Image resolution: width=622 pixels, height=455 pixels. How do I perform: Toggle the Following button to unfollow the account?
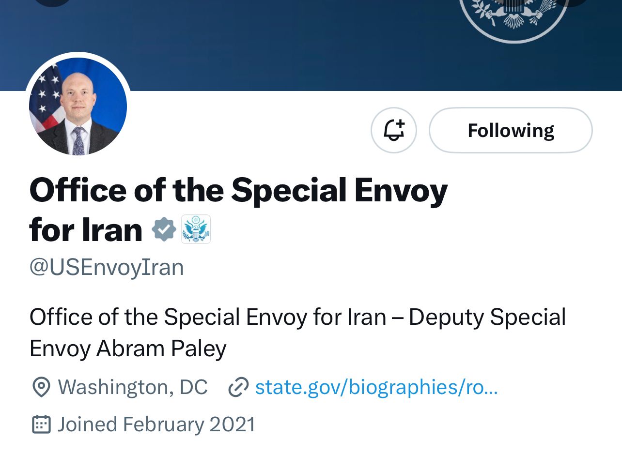[x=510, y=130]
